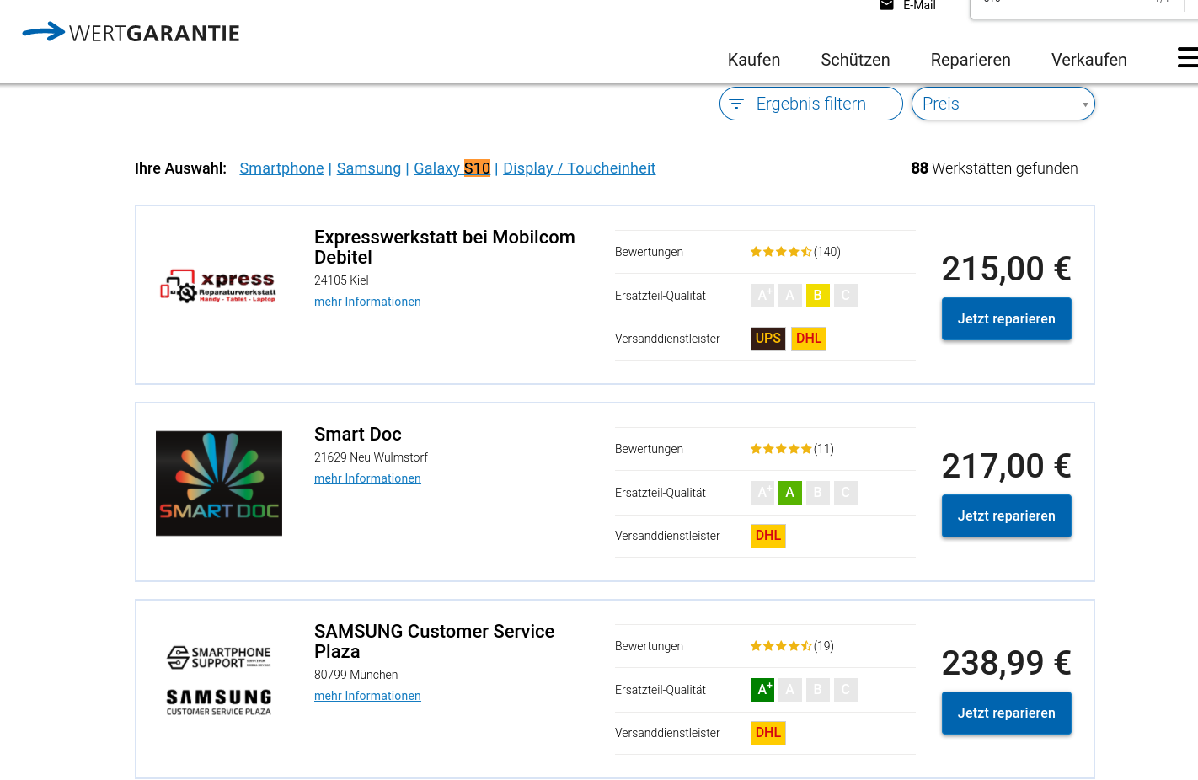The image size is (1198, 780).
Task: Click the Galaxy S10 selection link
Action: point(452,168)
